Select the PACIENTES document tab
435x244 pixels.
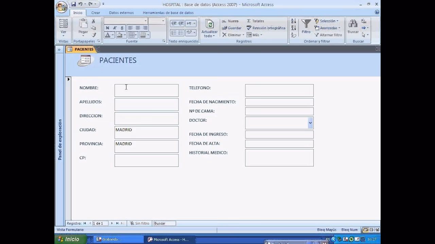point(82,49)
